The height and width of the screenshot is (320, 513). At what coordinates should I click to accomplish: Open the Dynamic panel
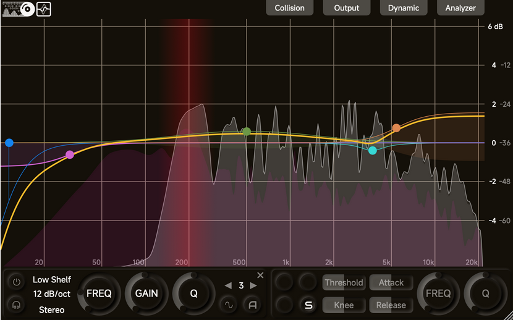coord(404,8)
